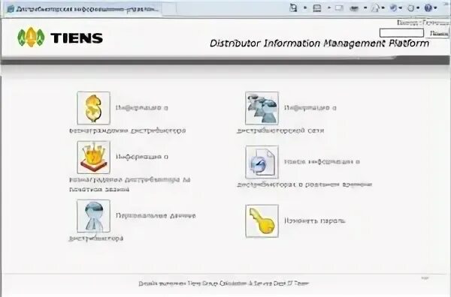Click the dollar sign reward information icon

93,108
